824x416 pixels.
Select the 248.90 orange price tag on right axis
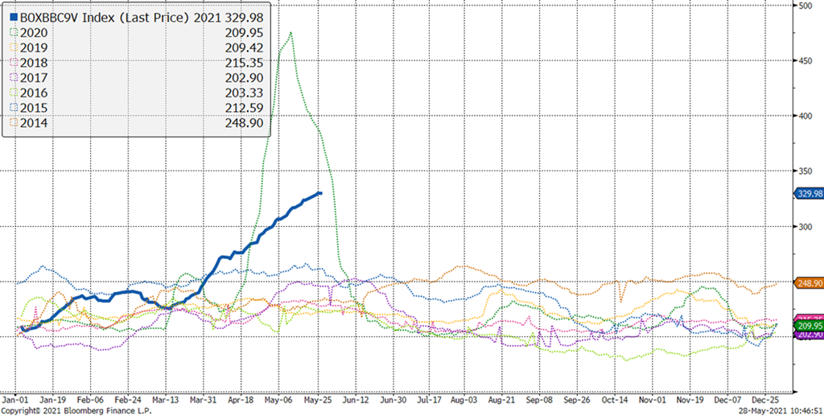point(807,283)
